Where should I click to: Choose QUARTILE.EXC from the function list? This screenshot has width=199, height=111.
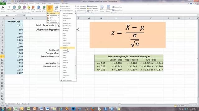pos(67,23)
